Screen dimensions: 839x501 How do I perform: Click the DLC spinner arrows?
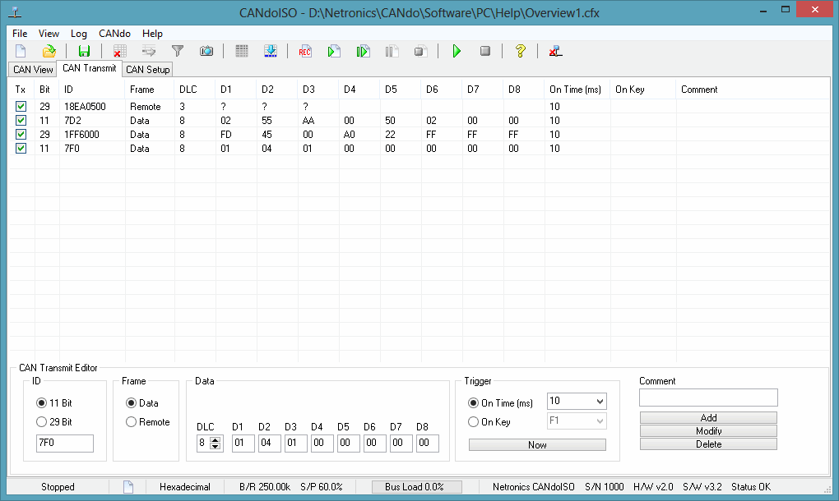tap(216, 443)
